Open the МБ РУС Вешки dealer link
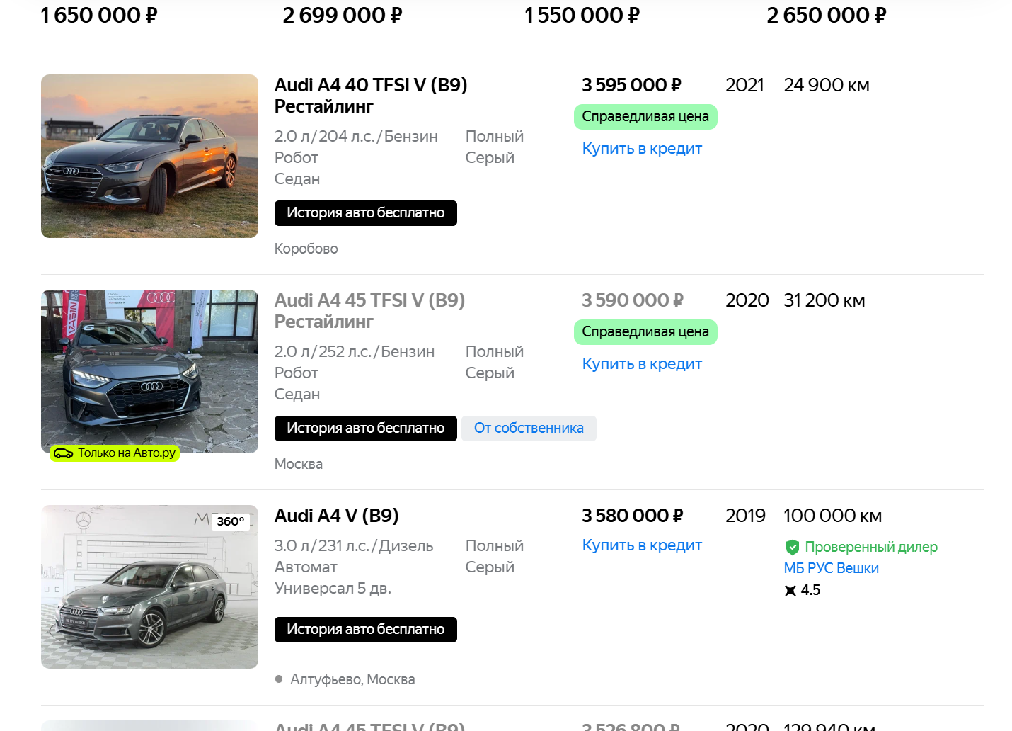Viewport: 1012px width, 731px height. click(x=831, y=568)
